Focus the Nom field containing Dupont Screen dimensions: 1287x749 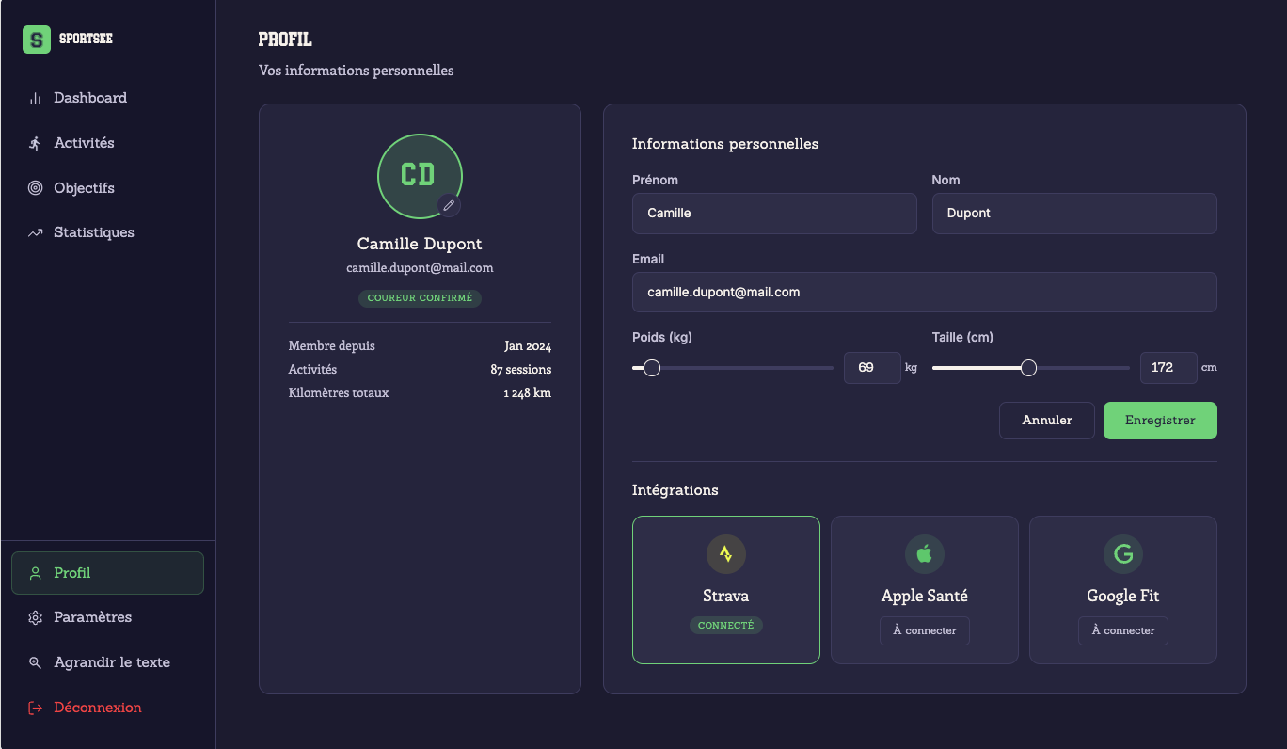tap(1074, 214)
